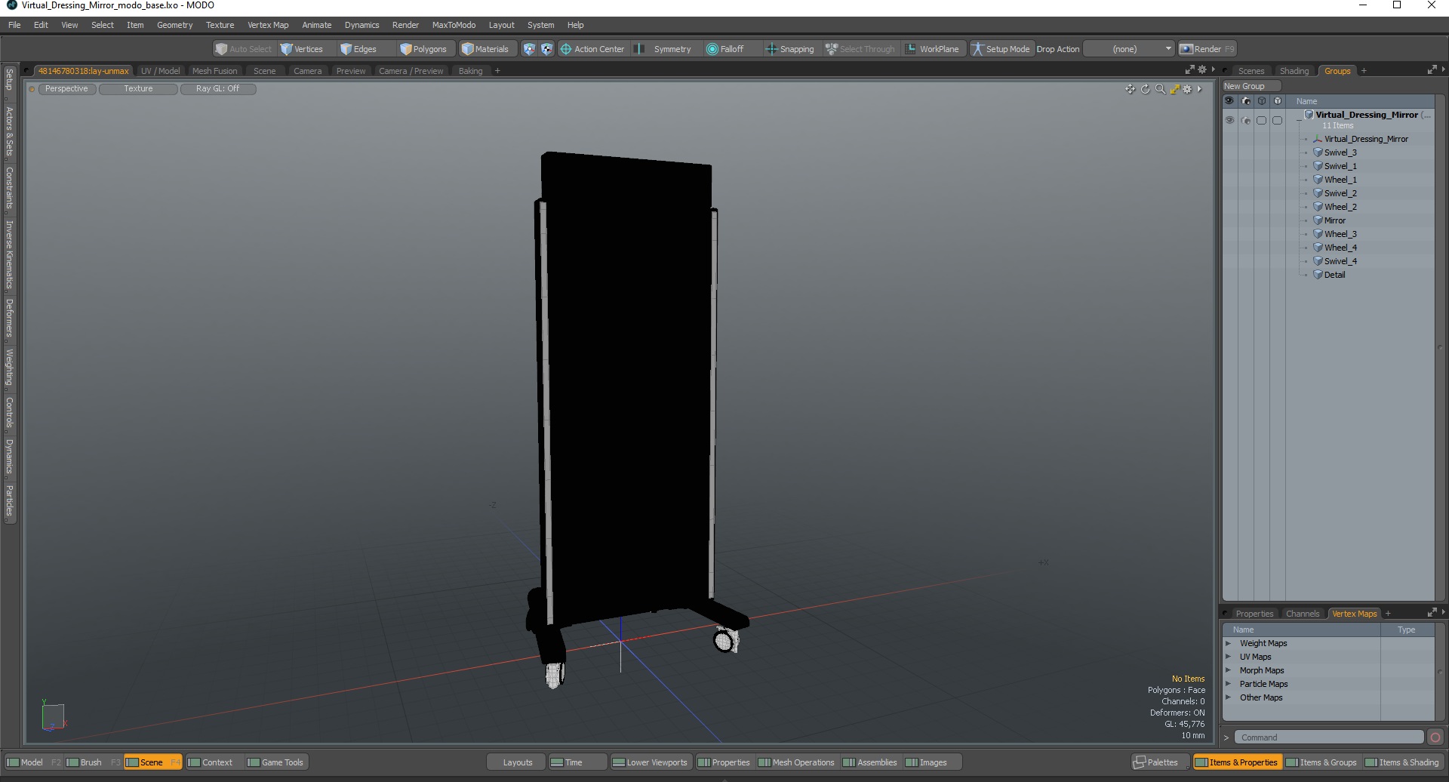
Task: Switch to the UV / Model tab
Action: coord(160,71)
